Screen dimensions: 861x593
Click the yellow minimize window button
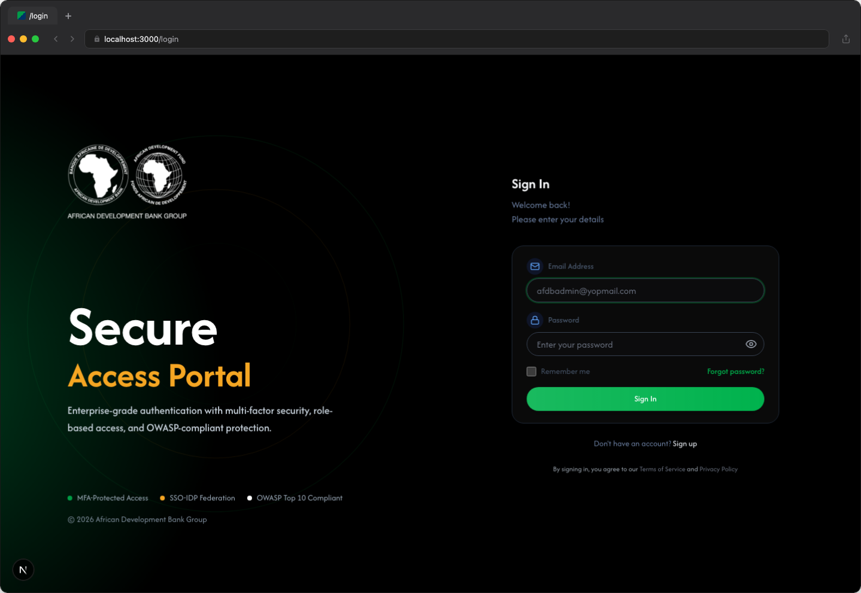click(23, 39)
